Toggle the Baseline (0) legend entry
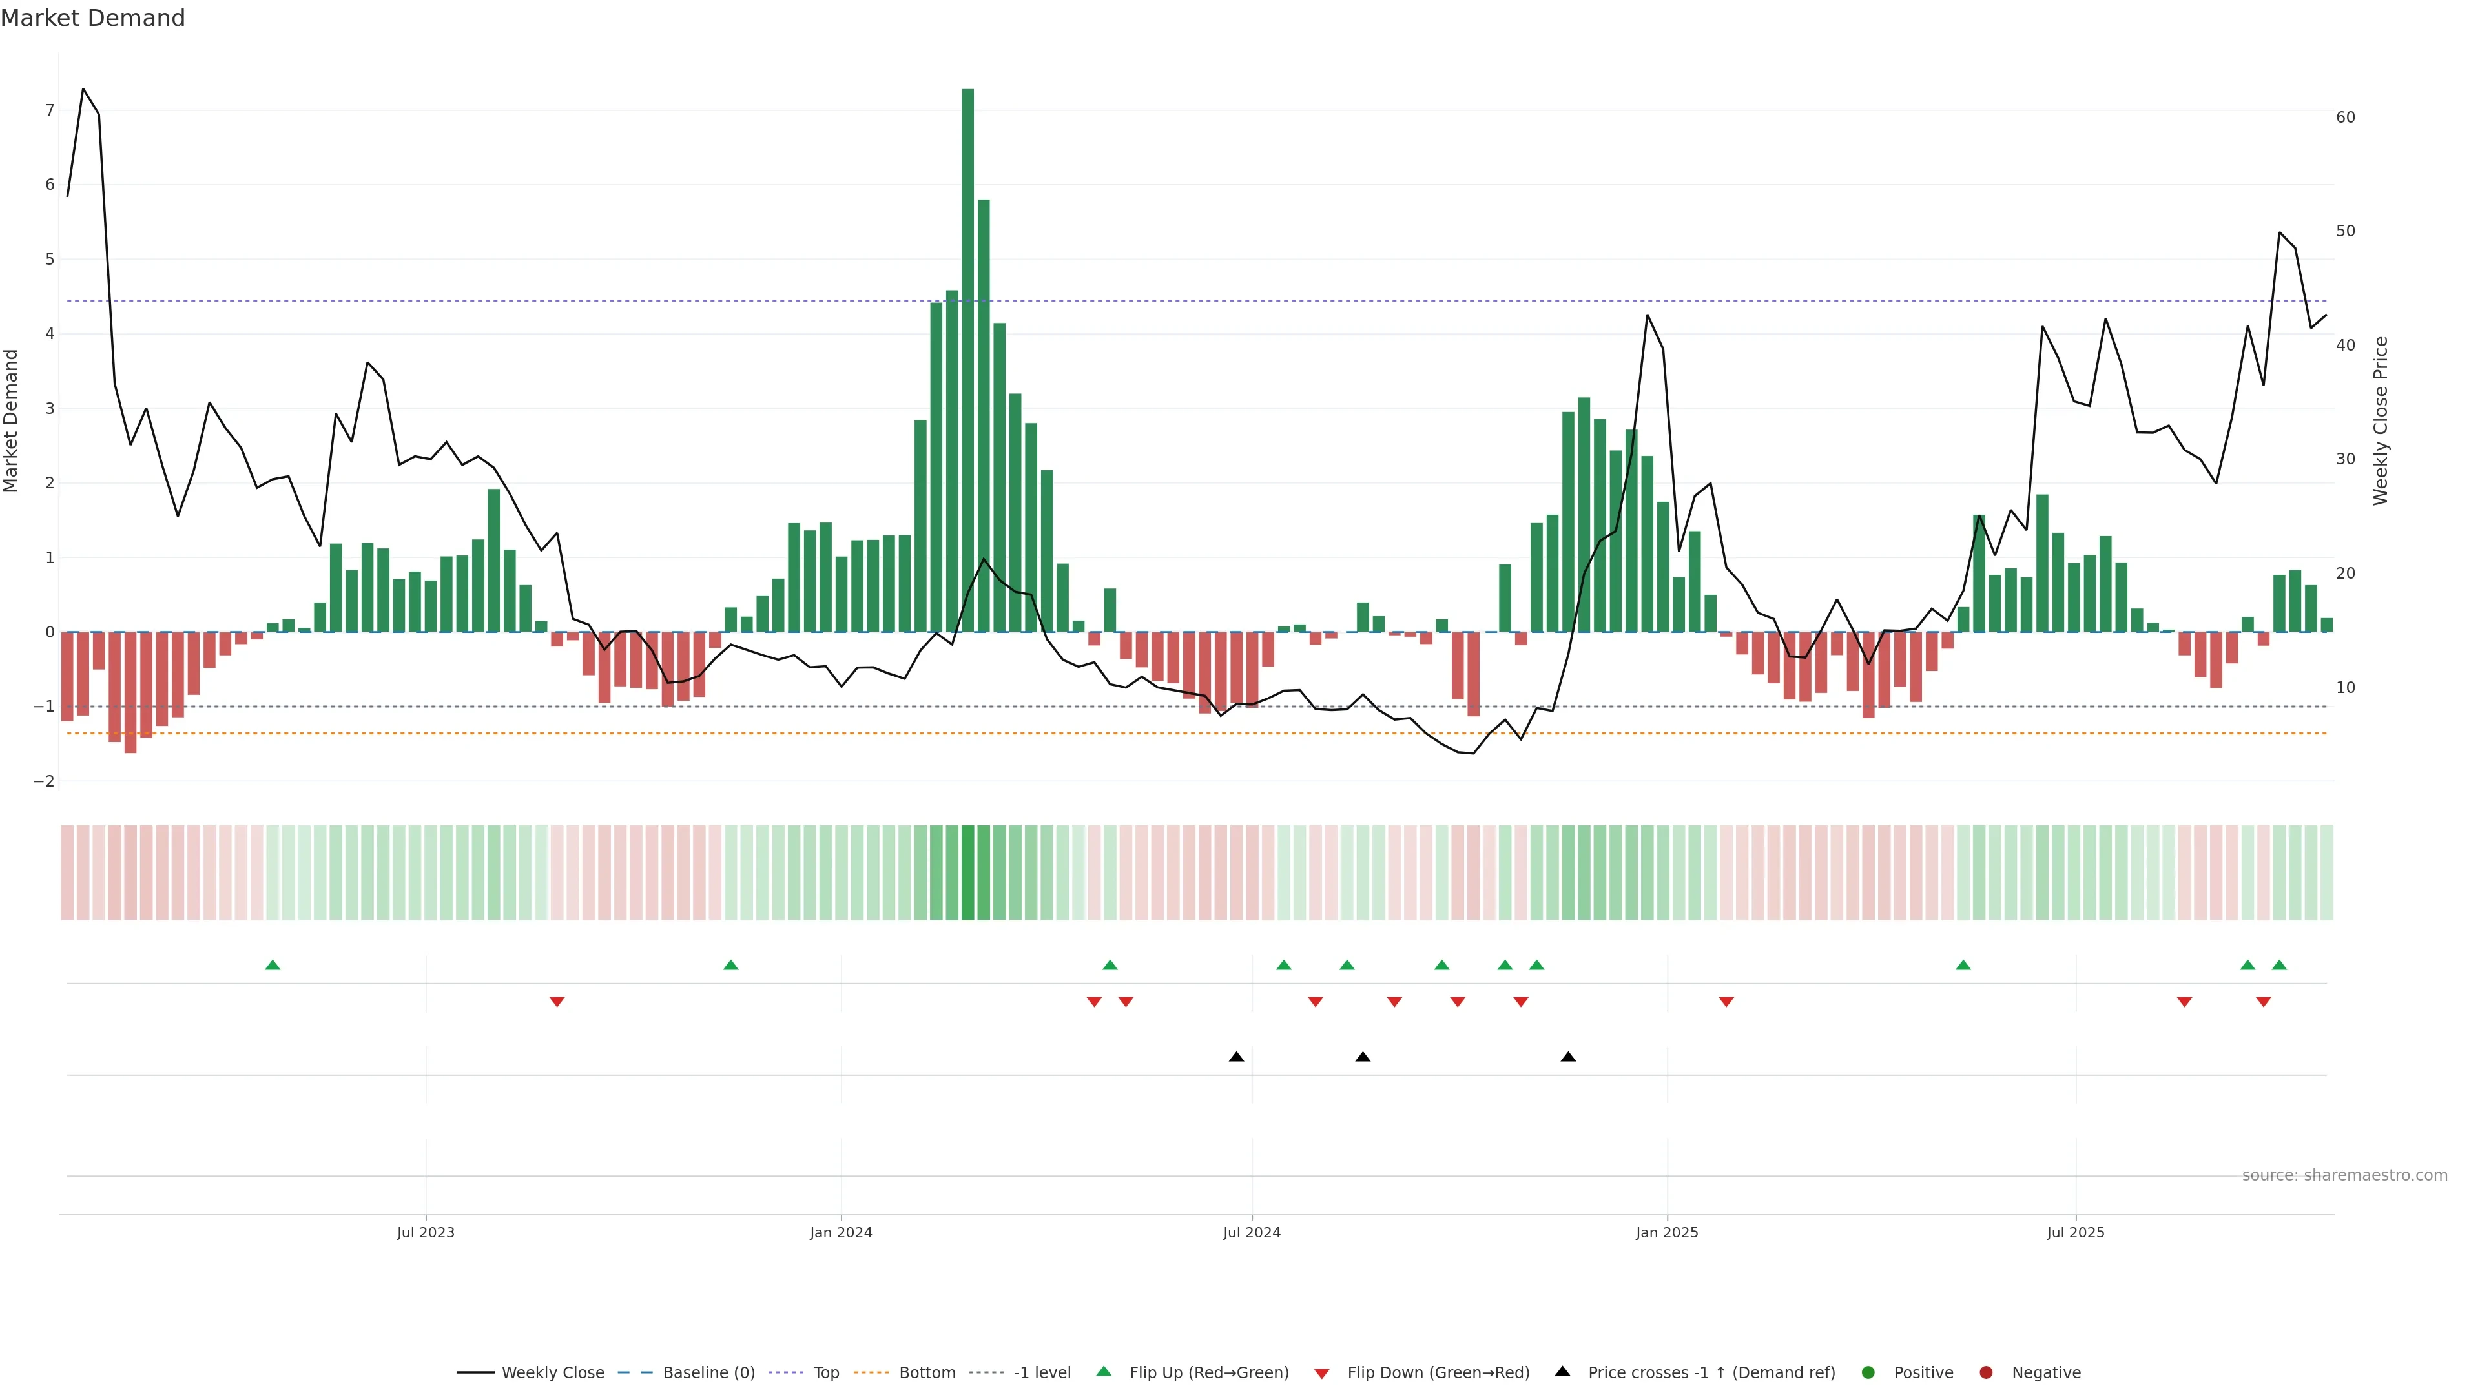 pyautogui.click(x=708, y=1373)
